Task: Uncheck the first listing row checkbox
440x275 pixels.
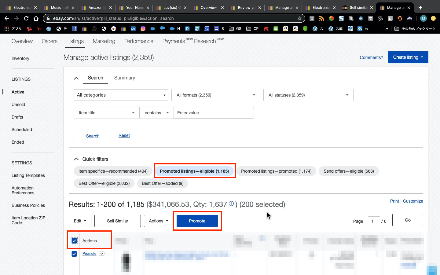Action: (x=74, y=254)
